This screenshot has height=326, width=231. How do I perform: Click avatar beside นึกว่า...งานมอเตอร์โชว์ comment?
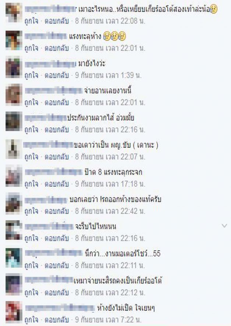tap(14, 257)
